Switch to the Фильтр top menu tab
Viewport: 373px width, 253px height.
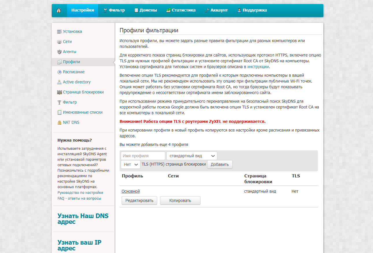click(x=114, y=10)
